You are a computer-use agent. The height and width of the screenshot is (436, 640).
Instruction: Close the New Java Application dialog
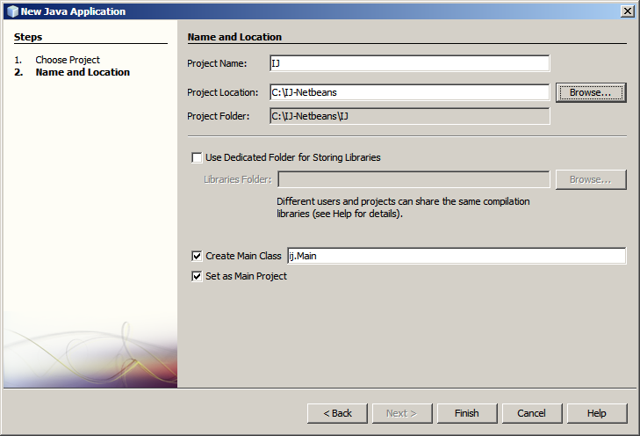(627, 11)
